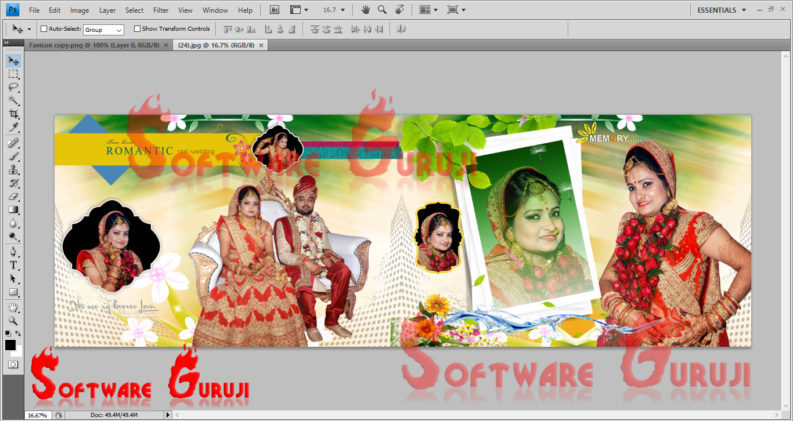Click the 16.67% zoom field in the status bar
Viewport: 793px width, 421px height.
coord(38,415)
